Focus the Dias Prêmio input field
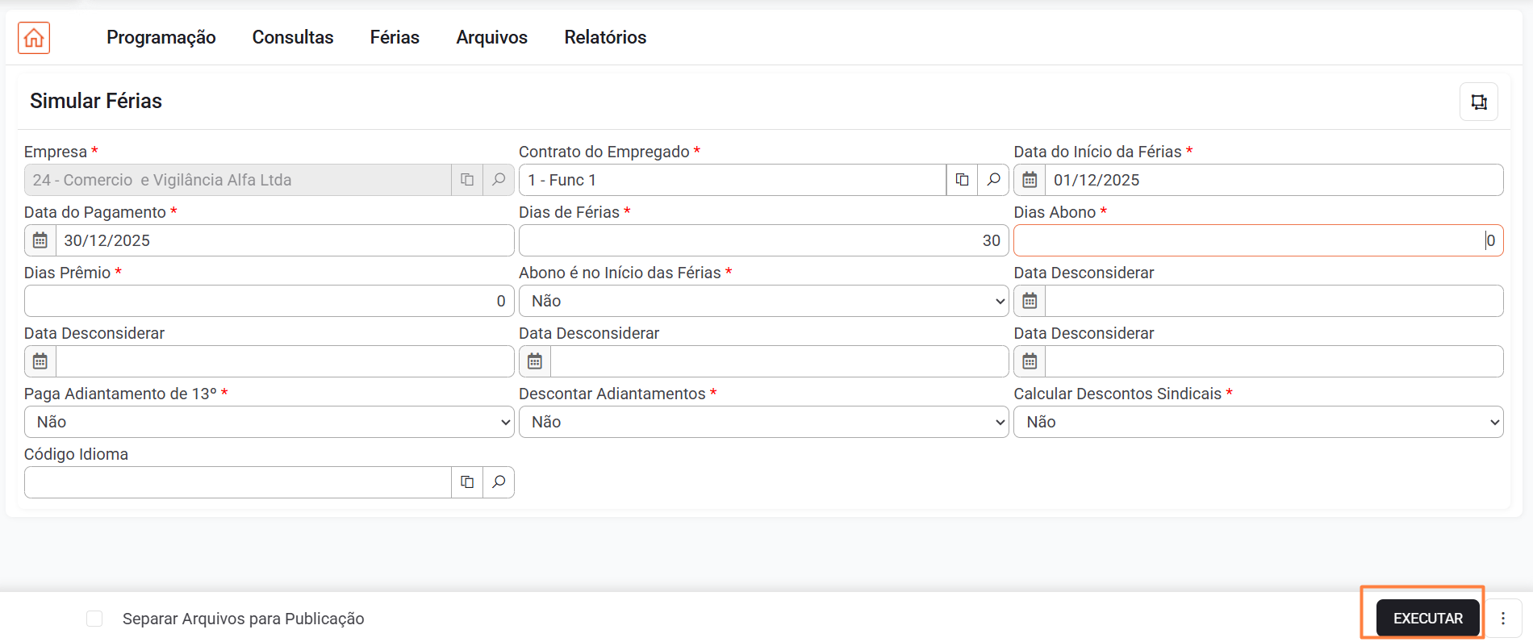 tap(269, 301)
